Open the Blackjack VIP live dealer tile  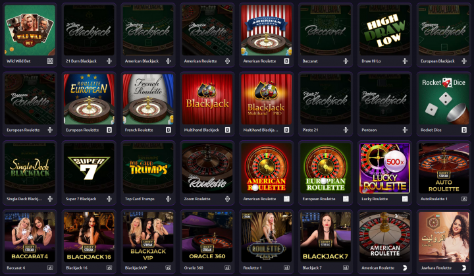[148, 237]
